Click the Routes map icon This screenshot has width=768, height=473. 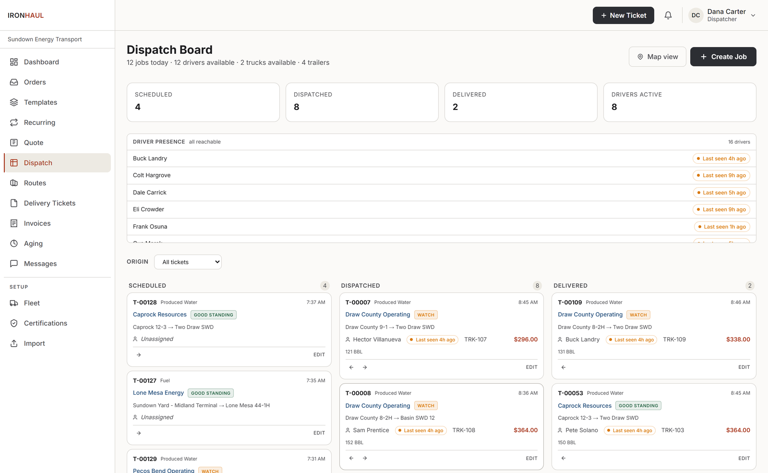click(14, 183)
